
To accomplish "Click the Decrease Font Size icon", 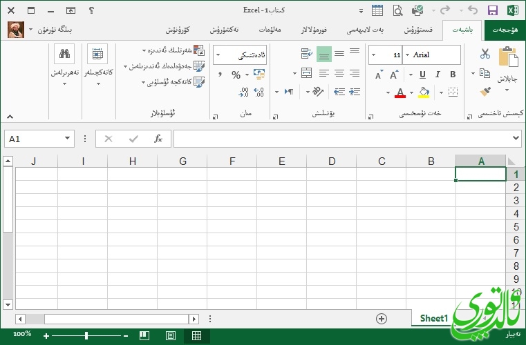I will pyautogui.click(x=379, y=75).
